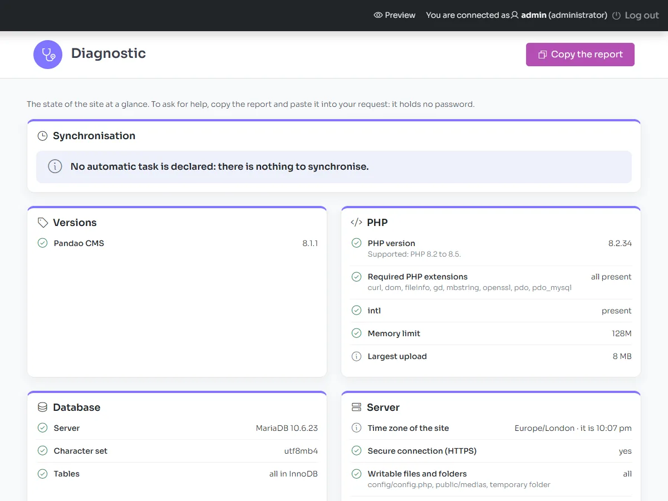Click the database icon beside Database heading
The height and width of the screenshot is (501, 668).
[x=42, y=407]
